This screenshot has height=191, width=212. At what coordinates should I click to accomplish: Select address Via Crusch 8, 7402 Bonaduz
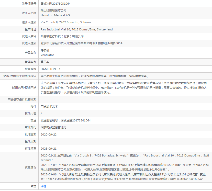tap(60, 22)
